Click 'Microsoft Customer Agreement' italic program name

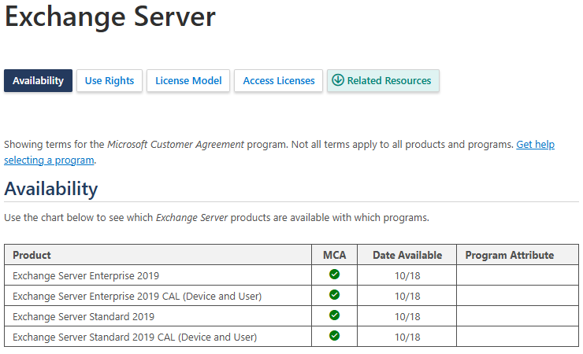pos(176,144)
